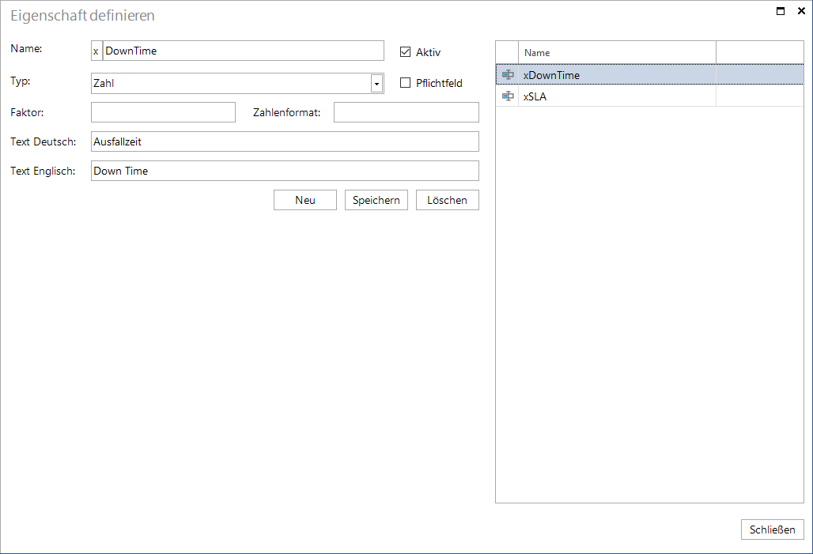Enable the Pflichtfeld checkbox

[406, 82]
